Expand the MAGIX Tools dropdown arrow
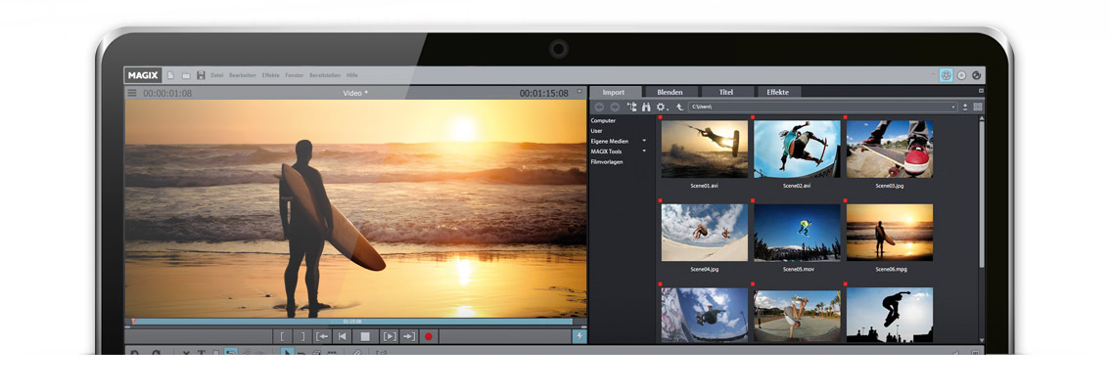1110x390 pixels. tap(644, 152)
